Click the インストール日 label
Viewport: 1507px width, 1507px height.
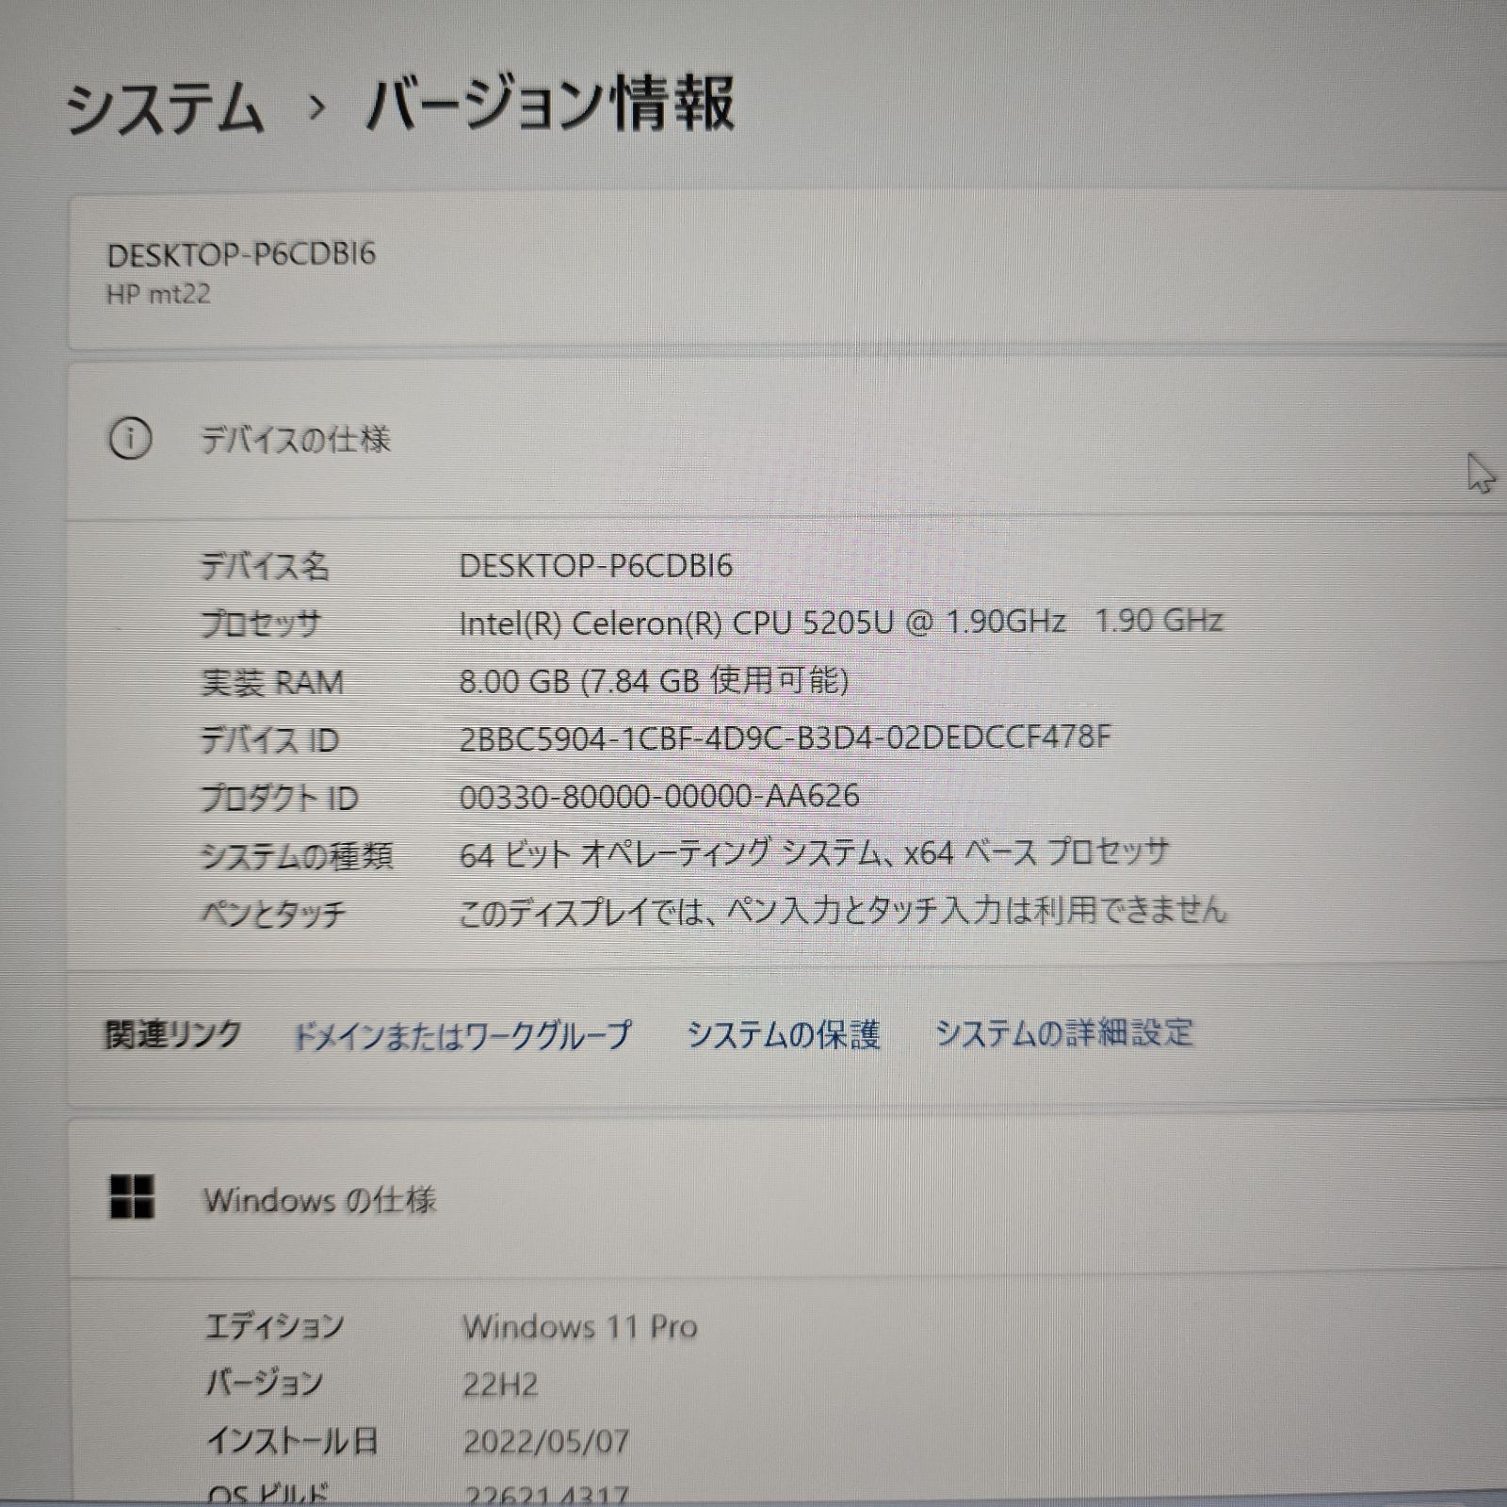[292, 1441]
